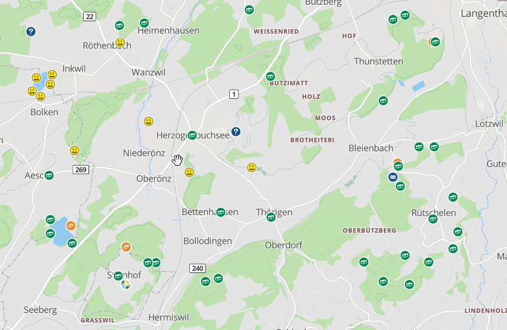Image resolution: width=507 pixels, height=330 pixels.
Task: Open the blue letterbox envelope cache icon
Action: 393,177
